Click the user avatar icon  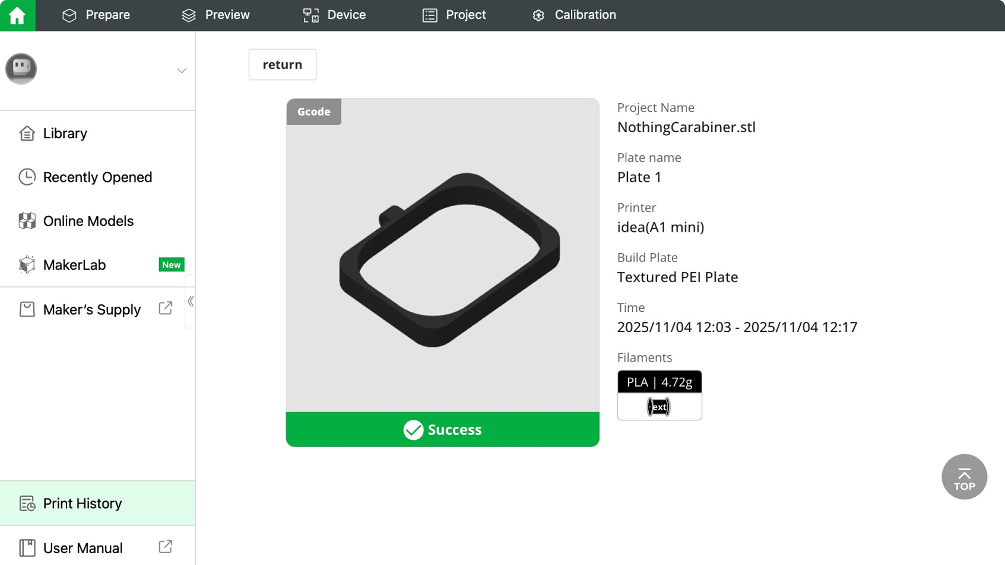[21, 69]
